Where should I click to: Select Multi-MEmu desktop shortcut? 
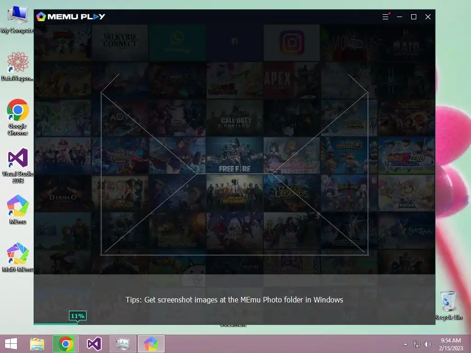click(18, 257)
